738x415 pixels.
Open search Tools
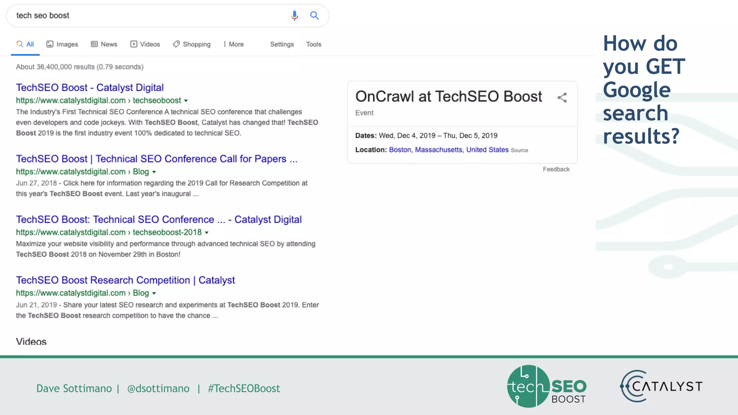pos(314,44)
